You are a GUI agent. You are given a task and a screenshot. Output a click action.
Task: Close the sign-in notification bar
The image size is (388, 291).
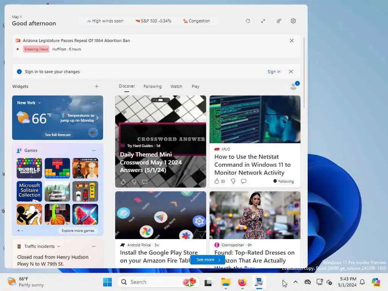[291, 72]
